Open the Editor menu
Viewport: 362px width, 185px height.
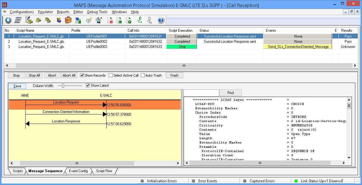(x=78, y=12)
